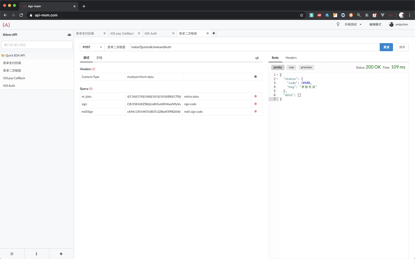
Task: Click the list view icon in sidebar footer
Action: pyautogui.click(x=12, y=254)
